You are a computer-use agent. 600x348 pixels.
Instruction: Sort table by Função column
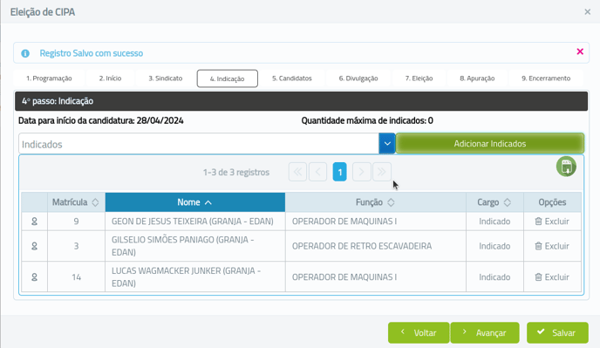[x=375, y=202]
